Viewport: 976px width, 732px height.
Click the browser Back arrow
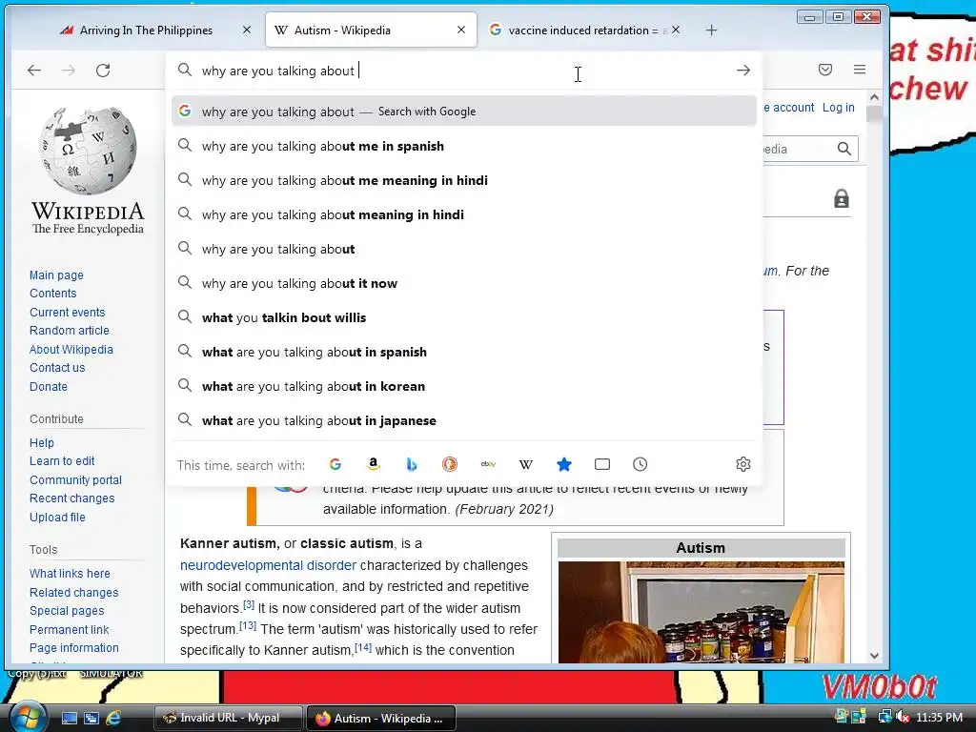pos(34,71)
